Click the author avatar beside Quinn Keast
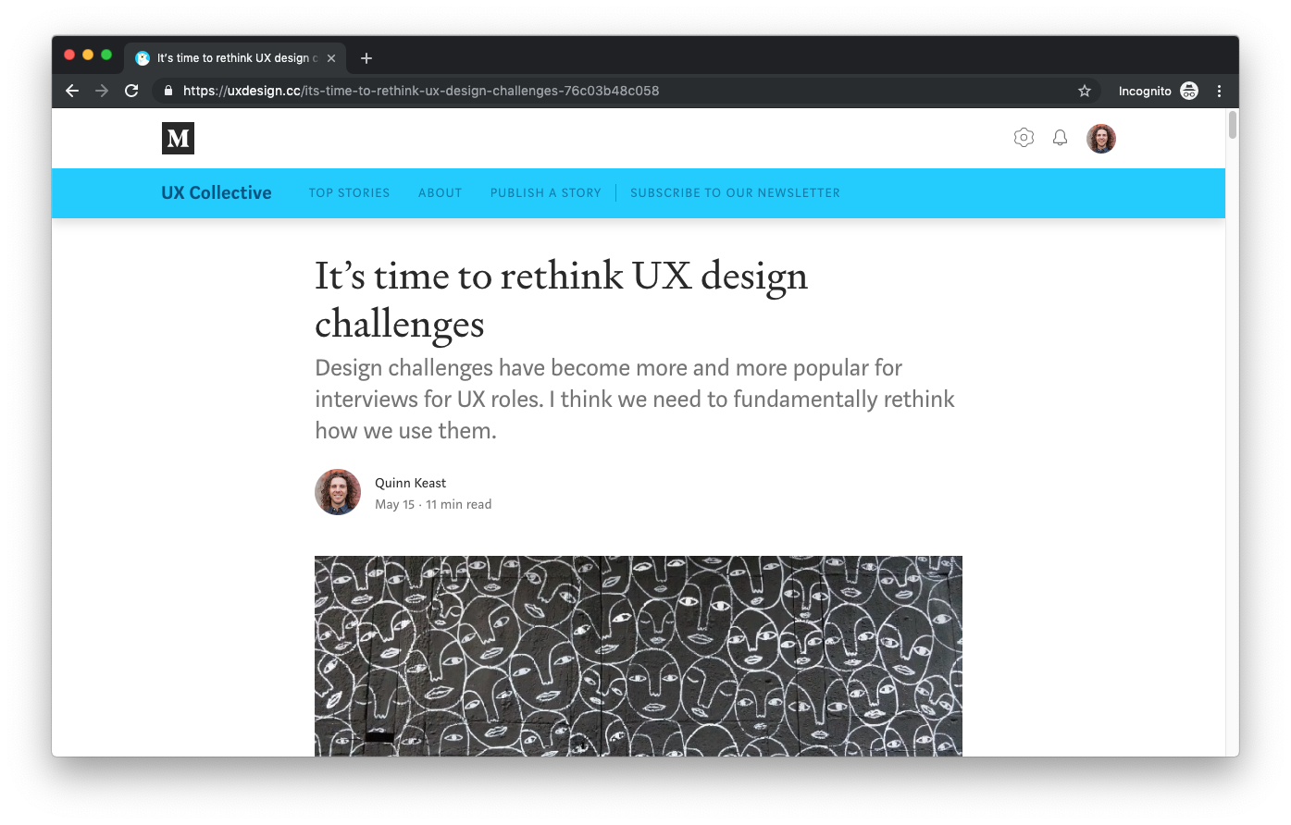The width and height of the screenshot is (1291, 825). [338, 492]
